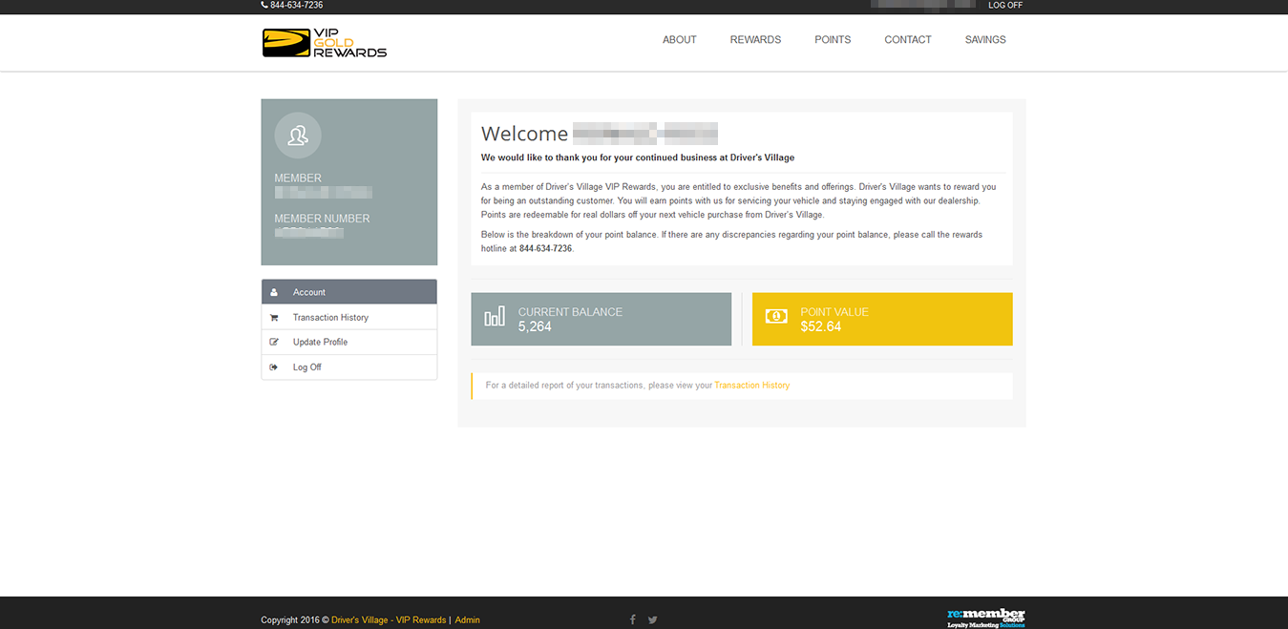Click the user icon next to Account

pyautogui.click(x=274, y=292)
